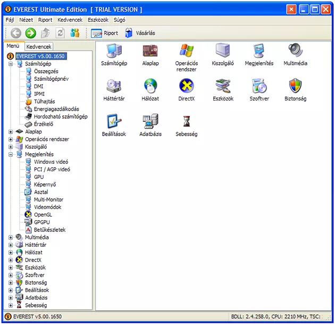
Task: Open the Kiszolgáló server icon
Action: (223, 51)
